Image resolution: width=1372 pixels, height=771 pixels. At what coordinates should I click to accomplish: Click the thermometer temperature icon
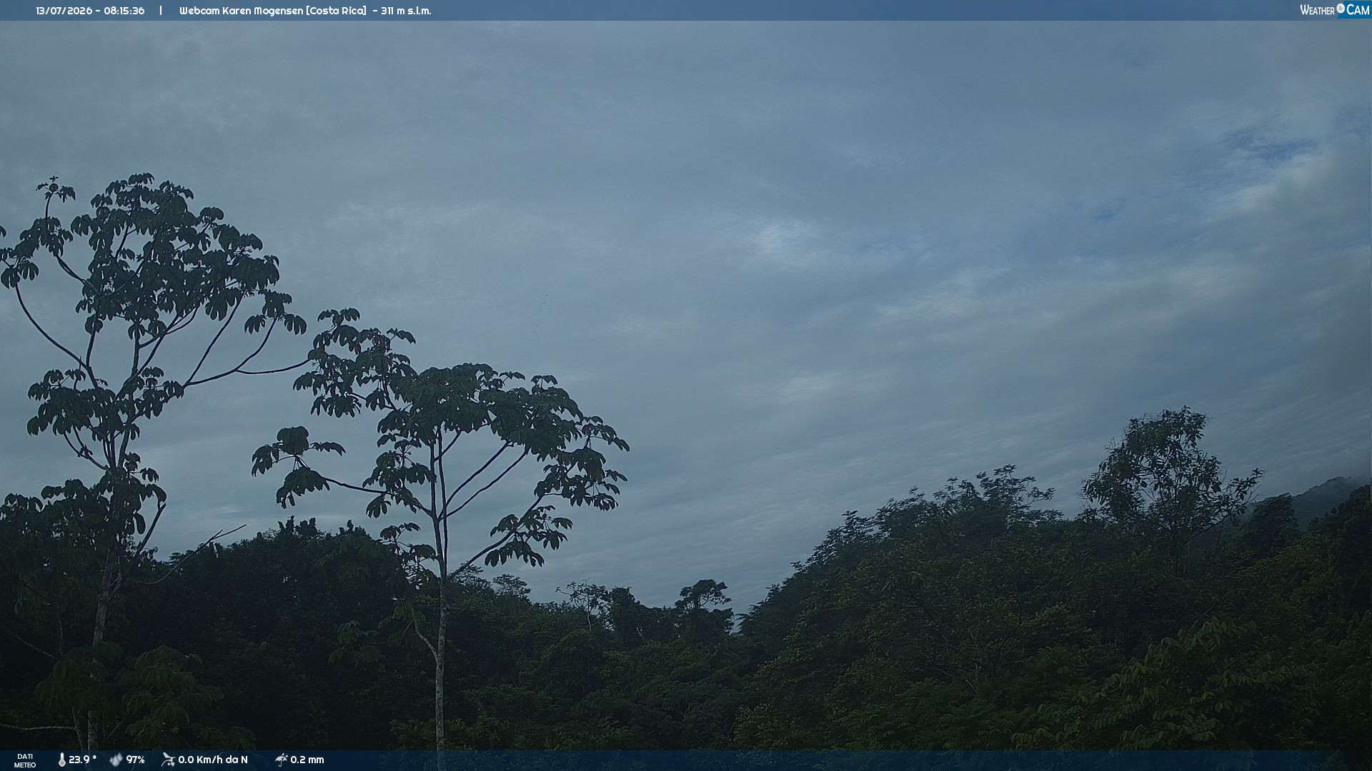(x=62, y=760)
